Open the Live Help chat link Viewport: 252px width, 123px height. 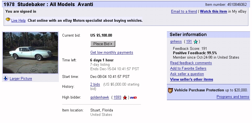19,20
